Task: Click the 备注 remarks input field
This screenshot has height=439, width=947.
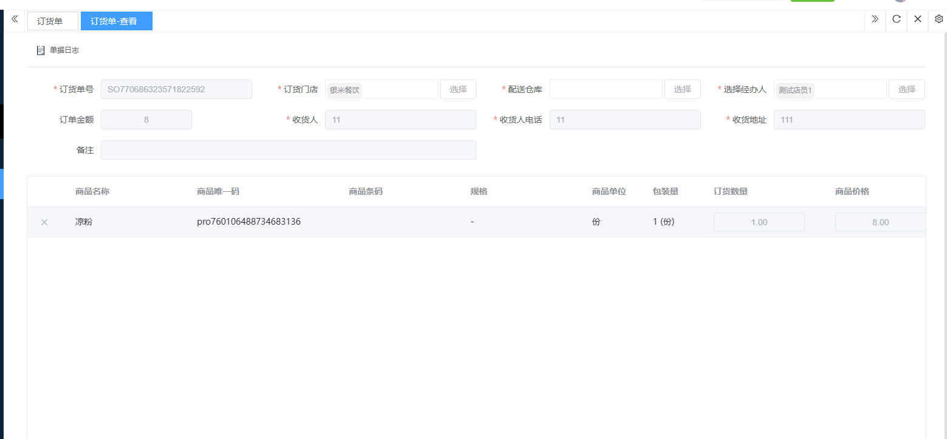Action: click(x=288, y=150)
